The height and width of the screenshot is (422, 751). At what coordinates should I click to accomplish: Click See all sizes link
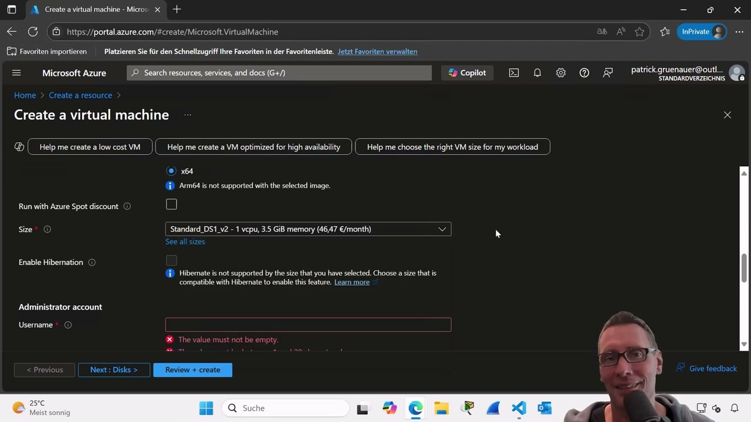coord(185,241)
